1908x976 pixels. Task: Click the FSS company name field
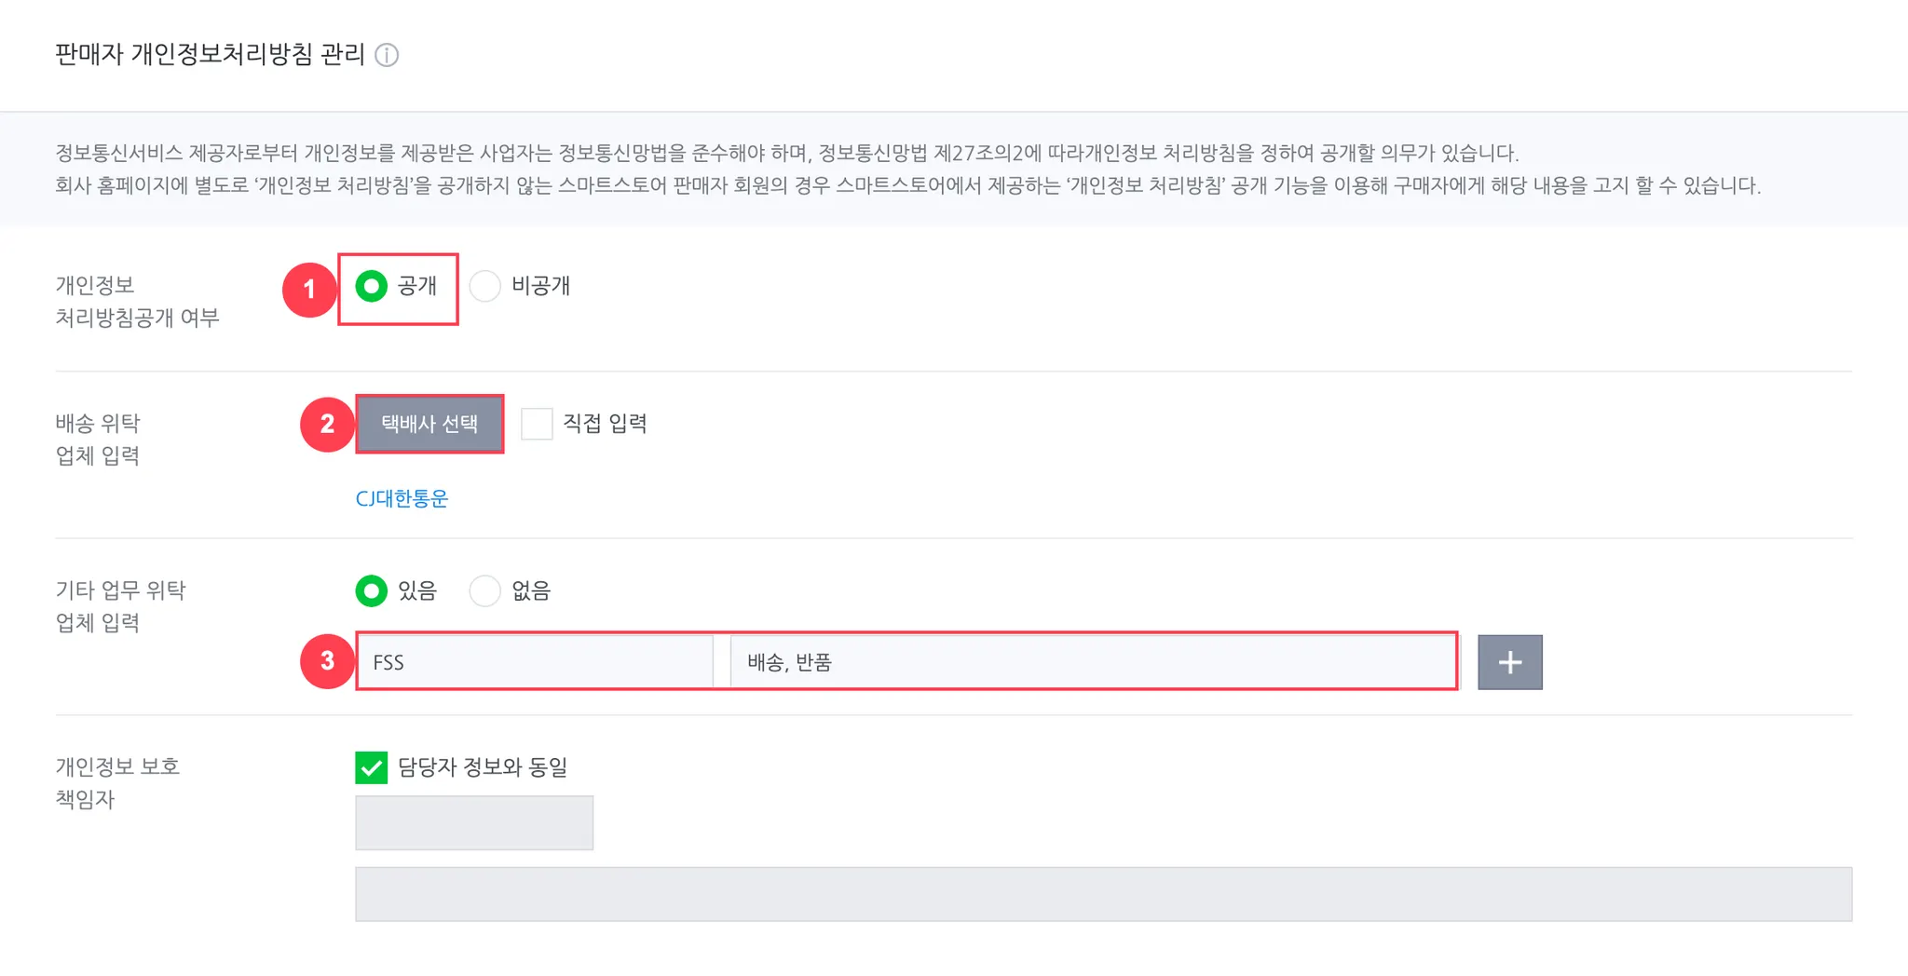tap(535, 662)
